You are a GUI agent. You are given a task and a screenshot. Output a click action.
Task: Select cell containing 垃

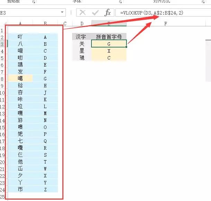click(20, 106)
